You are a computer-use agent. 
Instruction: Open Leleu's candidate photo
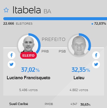pyautogui.click(x=79, y=45)
